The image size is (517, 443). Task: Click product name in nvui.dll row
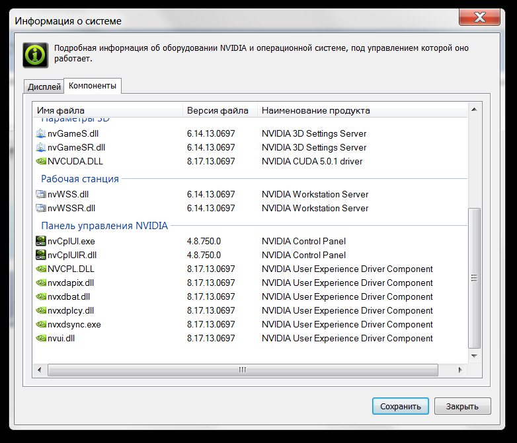[347, 338]
